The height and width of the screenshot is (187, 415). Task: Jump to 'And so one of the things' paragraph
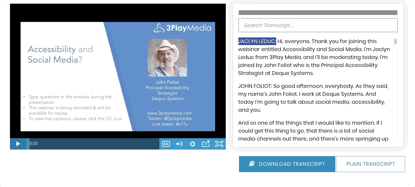pos(313,131)
